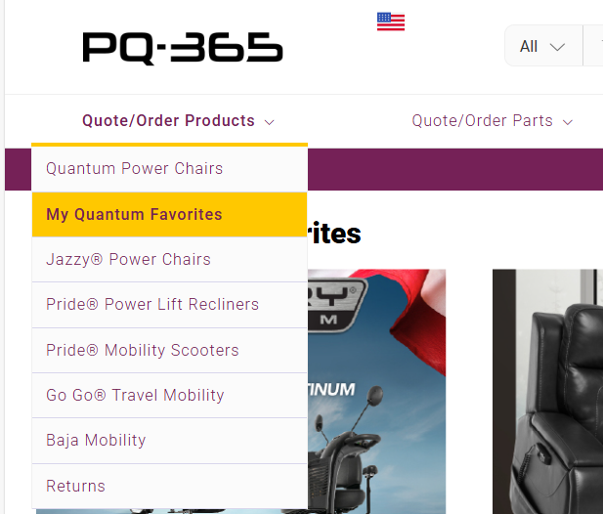Open the All search category dropdown
This screenshot has width=603, height=514.
(x=543, y=47)
